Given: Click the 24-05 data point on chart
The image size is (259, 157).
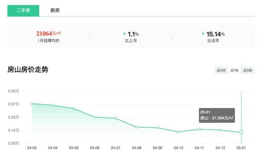Looking at the screenshot, I should [73, 109].
